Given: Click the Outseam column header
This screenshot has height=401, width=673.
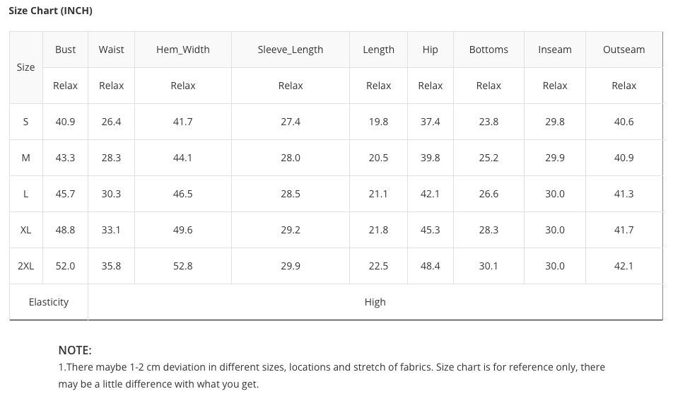Looking at the screenshot, I should point(624,50).
